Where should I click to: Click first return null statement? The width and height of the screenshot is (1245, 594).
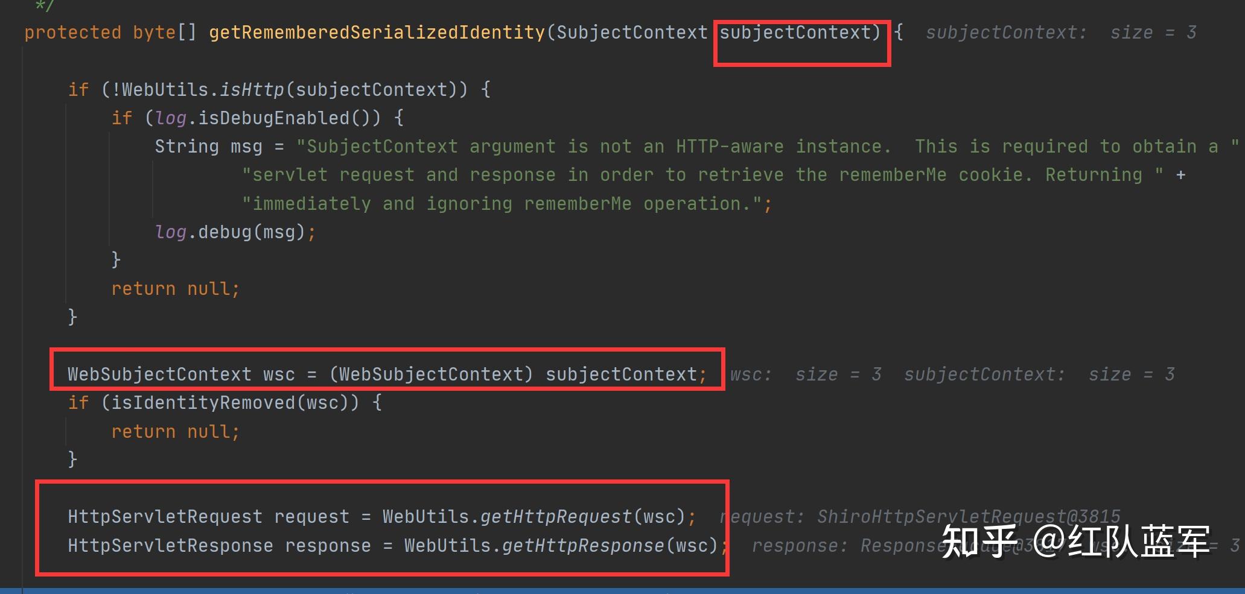175,289
